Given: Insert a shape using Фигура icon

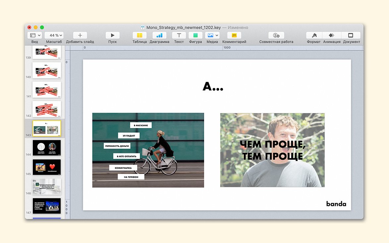Looking at the screenshot, I should 195,35.
